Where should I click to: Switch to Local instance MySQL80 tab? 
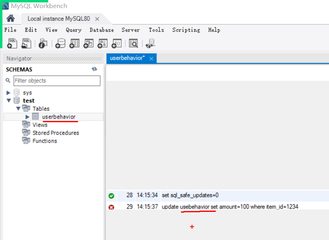click(59, 18)
